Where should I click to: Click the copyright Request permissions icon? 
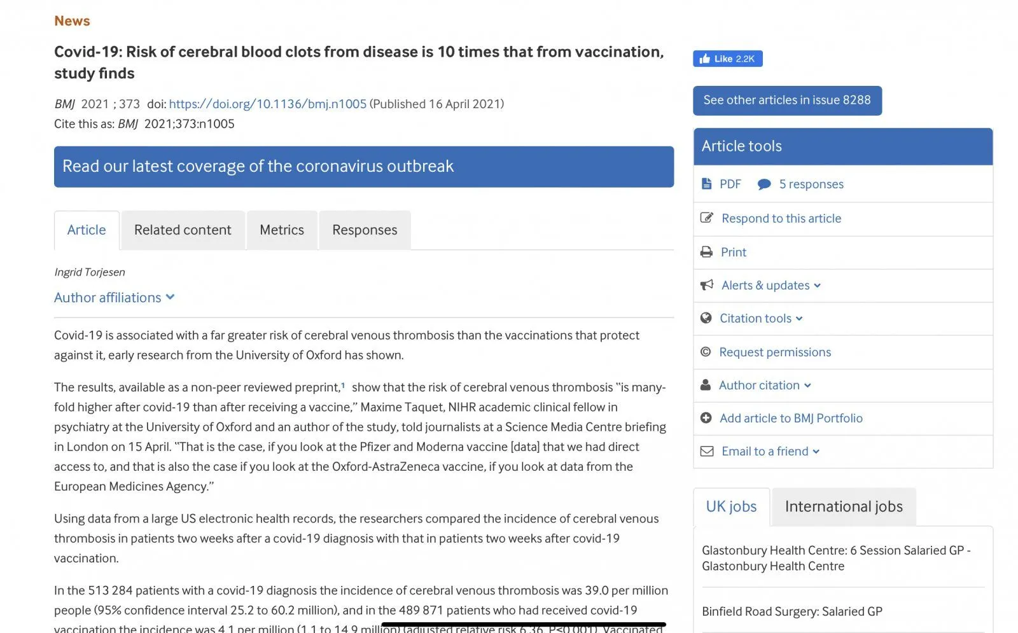(706, 352)
